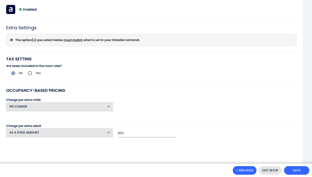Open the Charge per extra child dropdown
Image resolution: width=312 pixels, height=177 pixels.
(59, 106)
